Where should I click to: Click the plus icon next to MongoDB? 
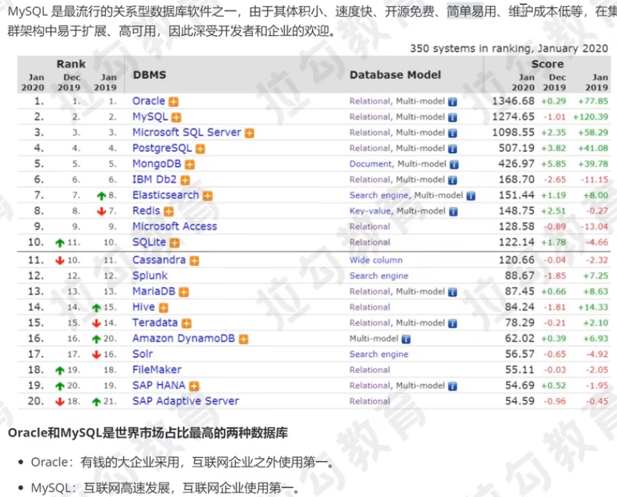pos(190,164)
